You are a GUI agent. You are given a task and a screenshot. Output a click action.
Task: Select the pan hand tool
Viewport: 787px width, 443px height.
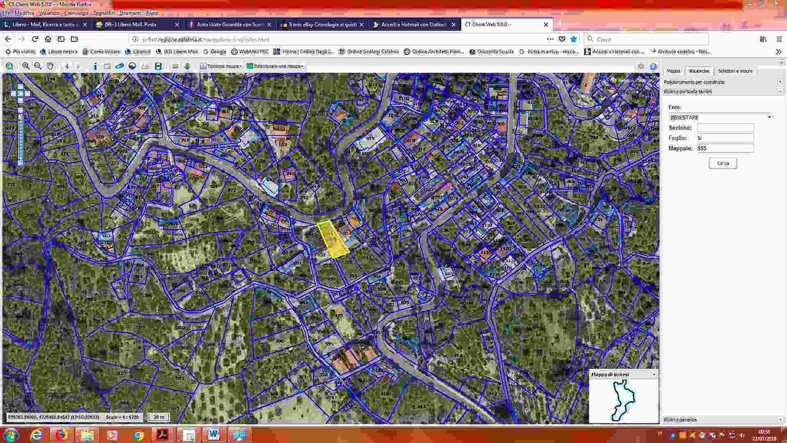coord(50,66)
